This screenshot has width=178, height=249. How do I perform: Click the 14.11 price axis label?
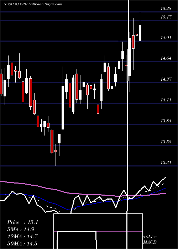tap(166, 100)
